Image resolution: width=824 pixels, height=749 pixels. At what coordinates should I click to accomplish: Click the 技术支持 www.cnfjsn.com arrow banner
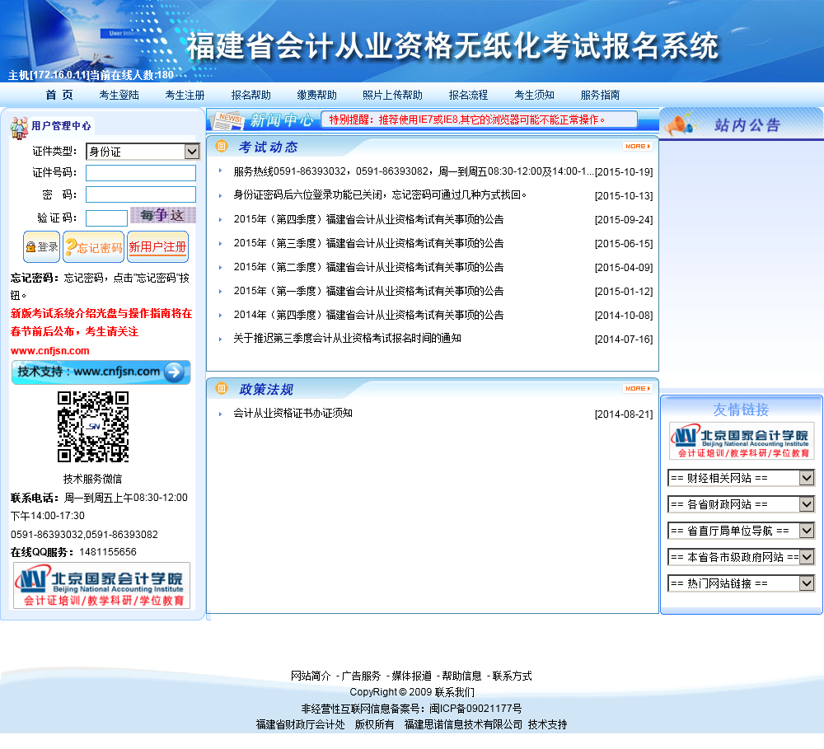tap(101, 372)
